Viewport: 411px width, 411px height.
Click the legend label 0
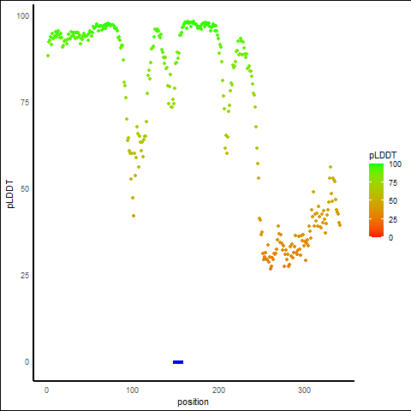(391, 238)
